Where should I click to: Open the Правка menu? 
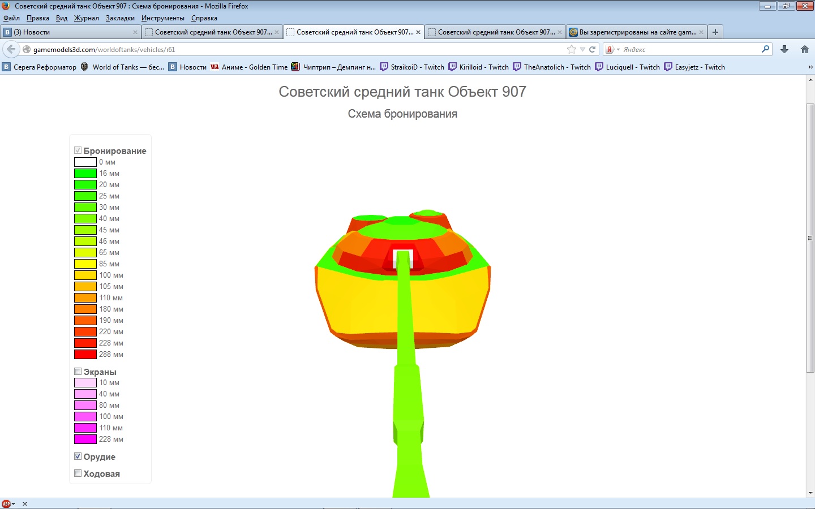[x=38, y=18]
